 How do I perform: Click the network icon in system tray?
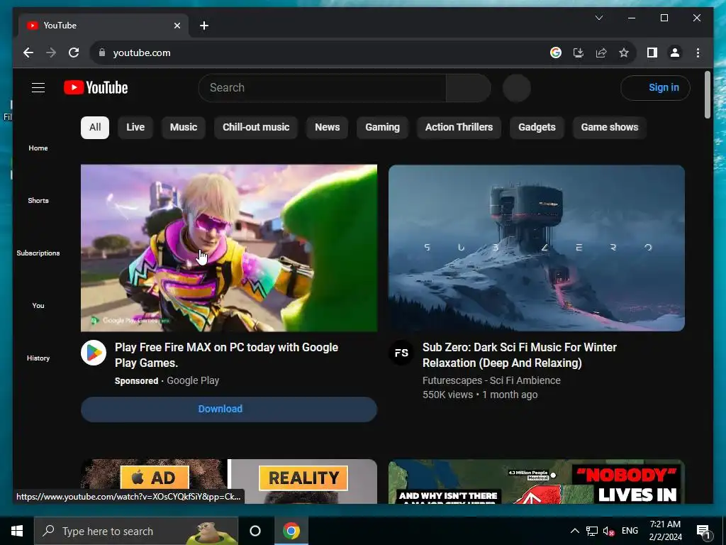(x=592, y=531)
